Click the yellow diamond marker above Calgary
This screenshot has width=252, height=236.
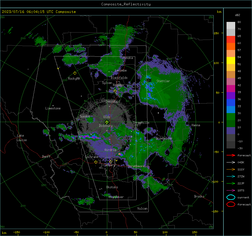tap(111, 162)
